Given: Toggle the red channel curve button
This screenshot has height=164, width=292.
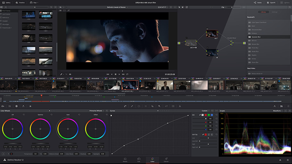Looking at the screenshot, I should (x=206, y=115).
